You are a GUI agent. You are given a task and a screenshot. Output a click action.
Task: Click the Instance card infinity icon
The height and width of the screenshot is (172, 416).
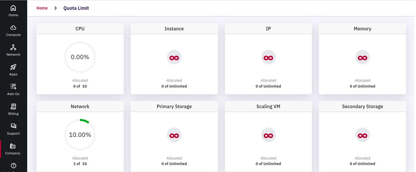coord(174,57)
